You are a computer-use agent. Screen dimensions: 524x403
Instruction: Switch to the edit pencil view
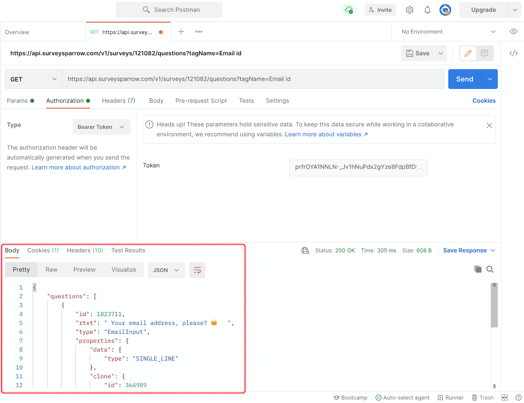pos(468,53)
